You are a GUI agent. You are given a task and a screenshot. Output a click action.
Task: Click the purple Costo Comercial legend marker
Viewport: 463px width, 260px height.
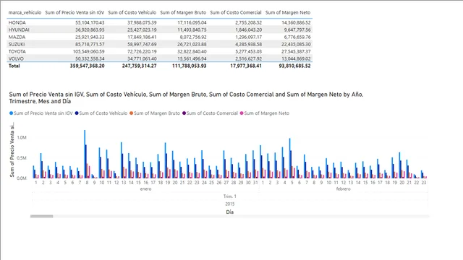point(184,113)
